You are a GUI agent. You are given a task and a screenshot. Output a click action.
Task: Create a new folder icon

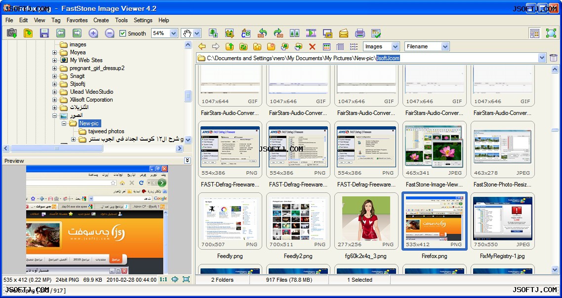[x=271, y=46]
